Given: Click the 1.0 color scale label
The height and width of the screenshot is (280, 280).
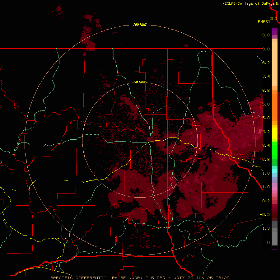Looking at the screenshot, I should coord(266,187).
